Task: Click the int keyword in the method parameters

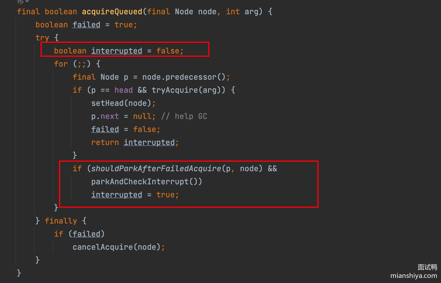Action: click(233, 12)
